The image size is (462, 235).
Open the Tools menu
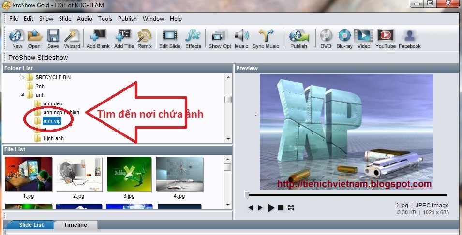[105, 19]
